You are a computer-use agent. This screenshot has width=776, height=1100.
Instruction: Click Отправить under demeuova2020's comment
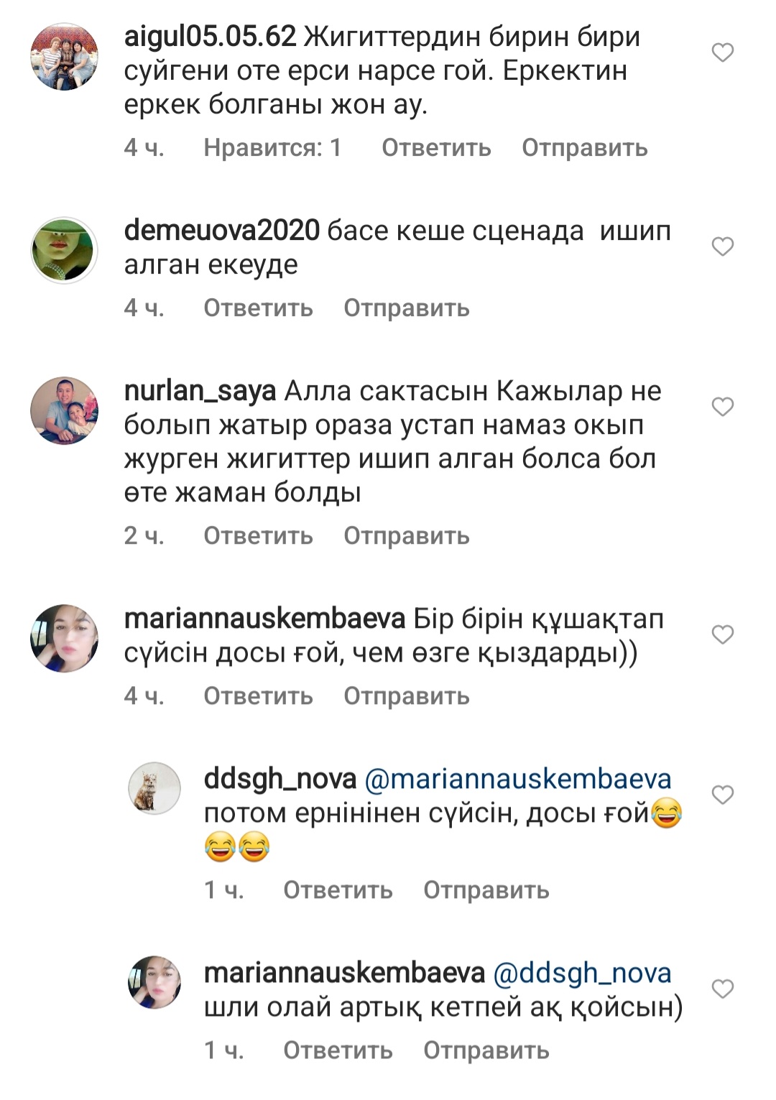pos(406,308)
